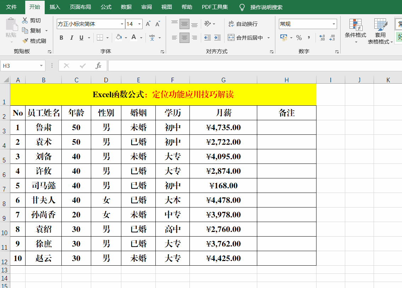Viewport: 402px width, 288px height.
Task: Click the Copy (复制) icon
Action: (x=25, y=31)
